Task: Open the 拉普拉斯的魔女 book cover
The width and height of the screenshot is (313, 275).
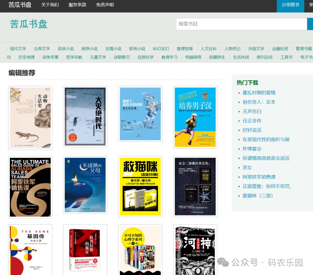Action: click(85, 250)
